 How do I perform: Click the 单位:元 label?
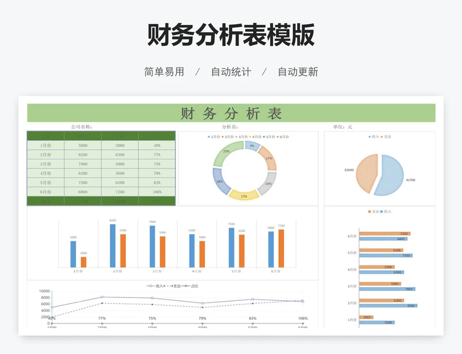tap(342, 126)
